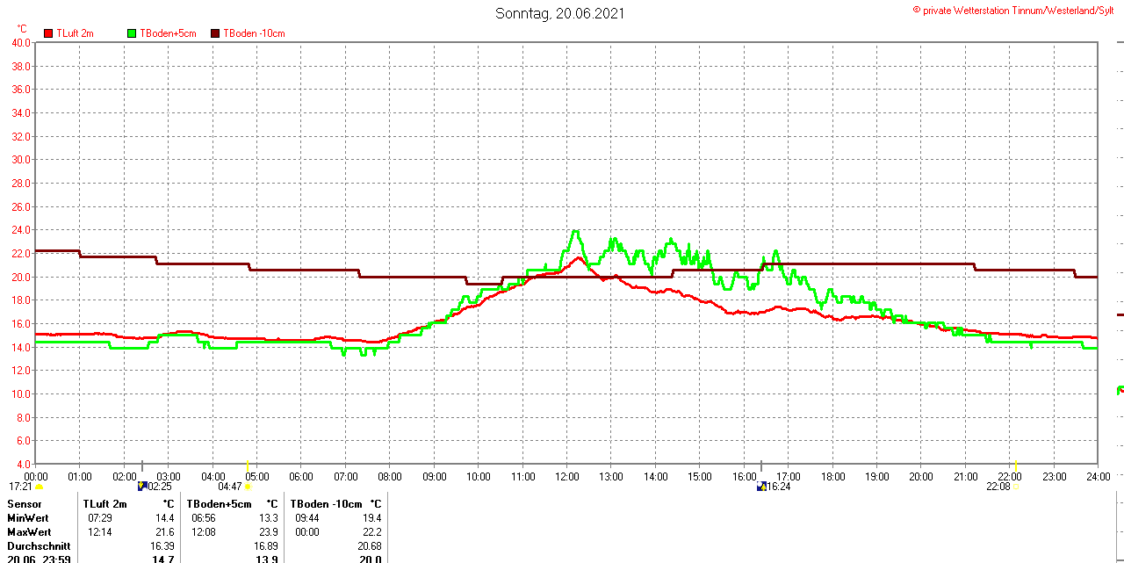The image size is (1124, 563).
Task: Click the sunset icon at 22:08
Action: tap(1016, 487)
